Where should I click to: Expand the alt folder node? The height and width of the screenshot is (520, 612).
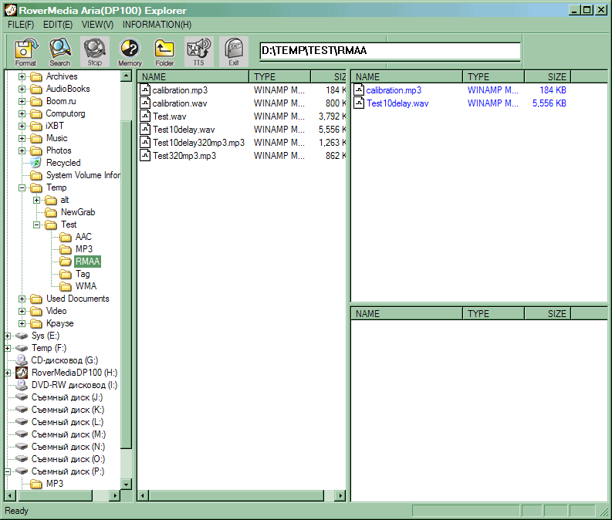click(x=36, y=200)
